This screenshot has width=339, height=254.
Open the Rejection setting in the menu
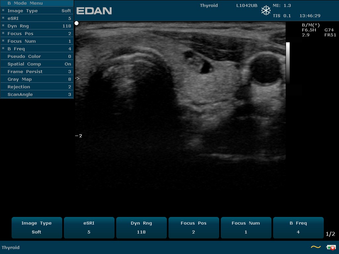point(37,87)
